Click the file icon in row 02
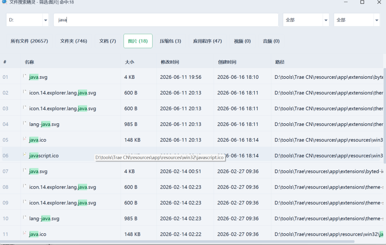This screenshot has width=386, height=245. pyautogui.click(x=24, y=92)
